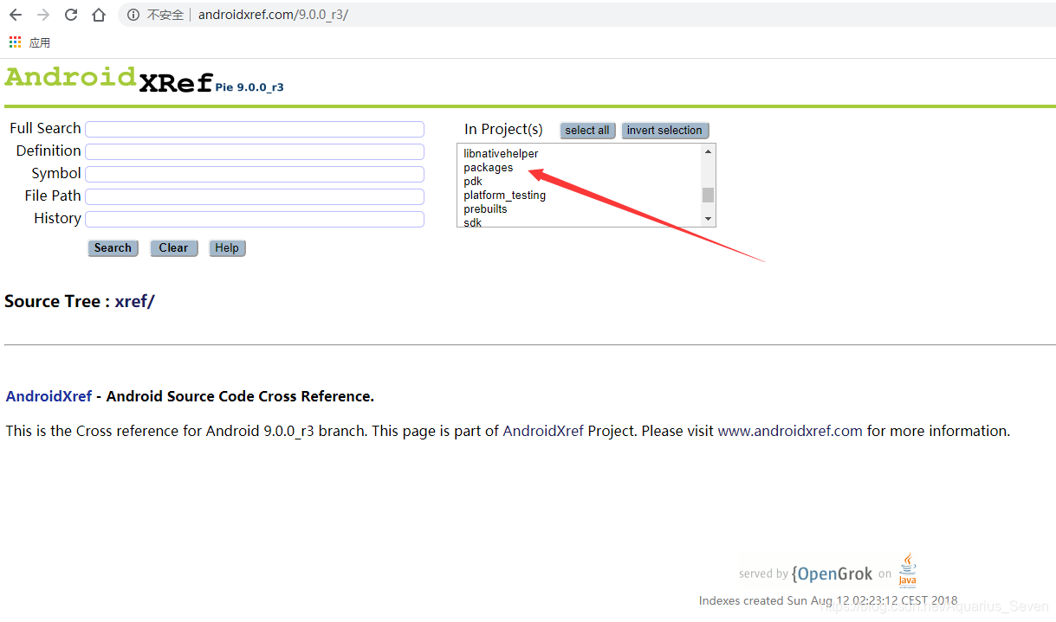The width and height of the screenshot is (1056, 622).
Task: Click the Java logo icon
Action: [907, 570]
